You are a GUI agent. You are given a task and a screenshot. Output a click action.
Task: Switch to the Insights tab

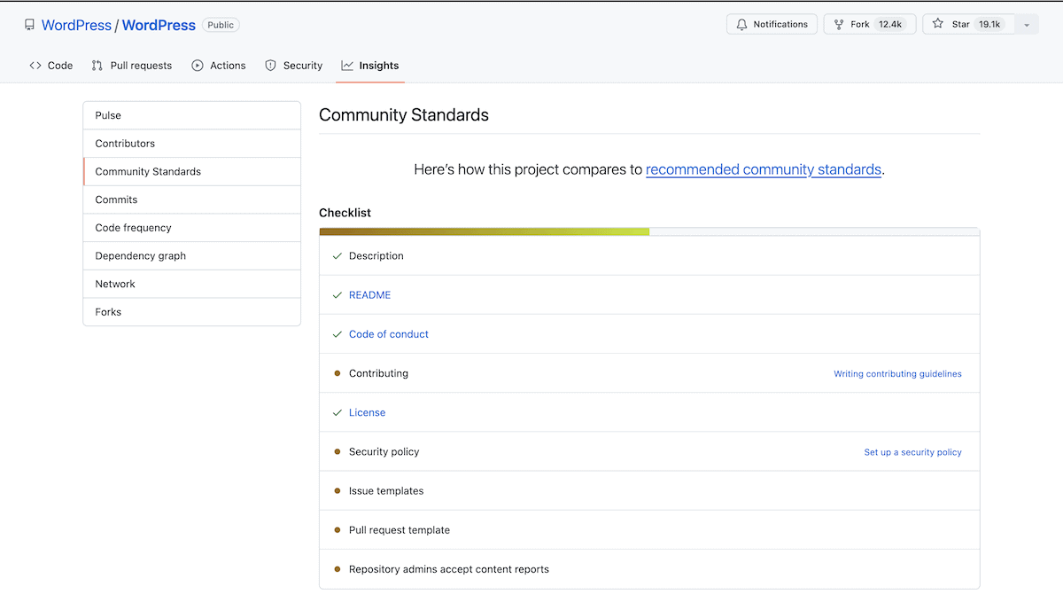pyautogui.click(x=377, y=65)
